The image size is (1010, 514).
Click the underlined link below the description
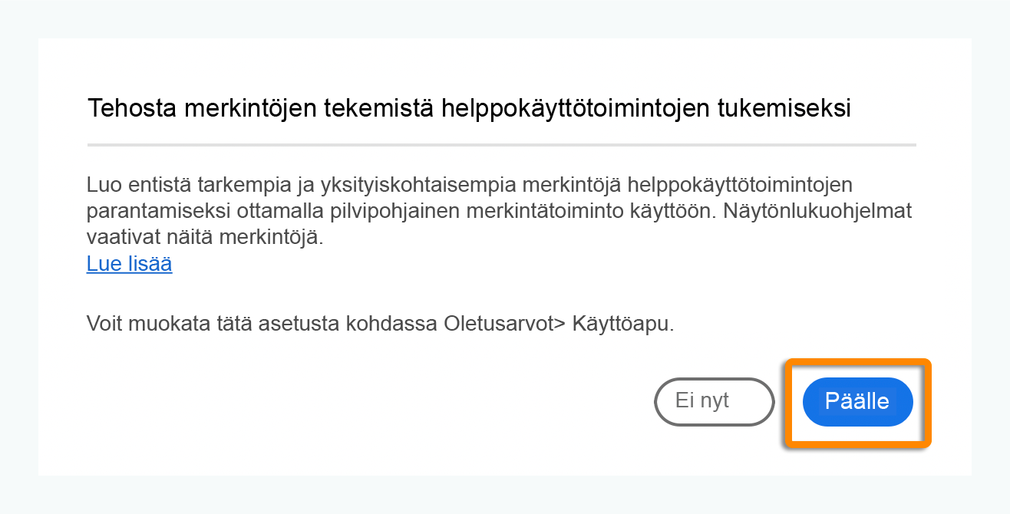pos(129,264)
